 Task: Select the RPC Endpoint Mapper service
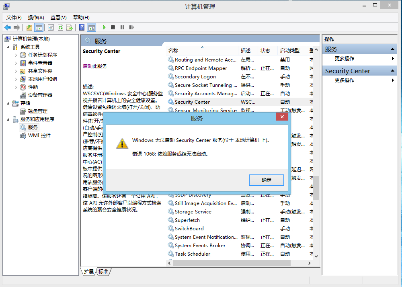coord(240,68)
